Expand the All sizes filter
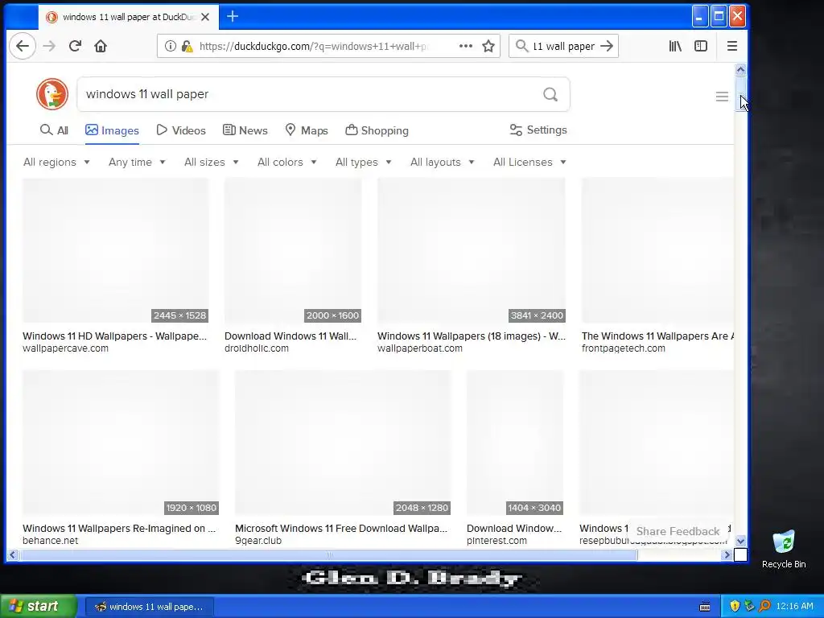824x618 pixels. pos(212,162)
